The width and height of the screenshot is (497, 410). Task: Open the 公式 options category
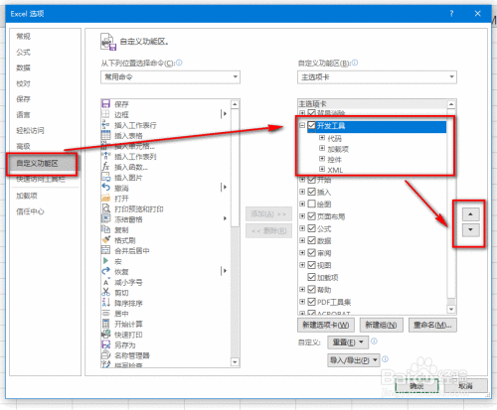point(24,53)
